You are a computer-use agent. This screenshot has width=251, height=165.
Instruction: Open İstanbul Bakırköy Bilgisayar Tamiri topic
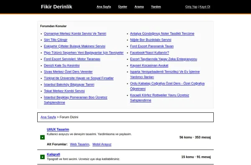[69, 84]
